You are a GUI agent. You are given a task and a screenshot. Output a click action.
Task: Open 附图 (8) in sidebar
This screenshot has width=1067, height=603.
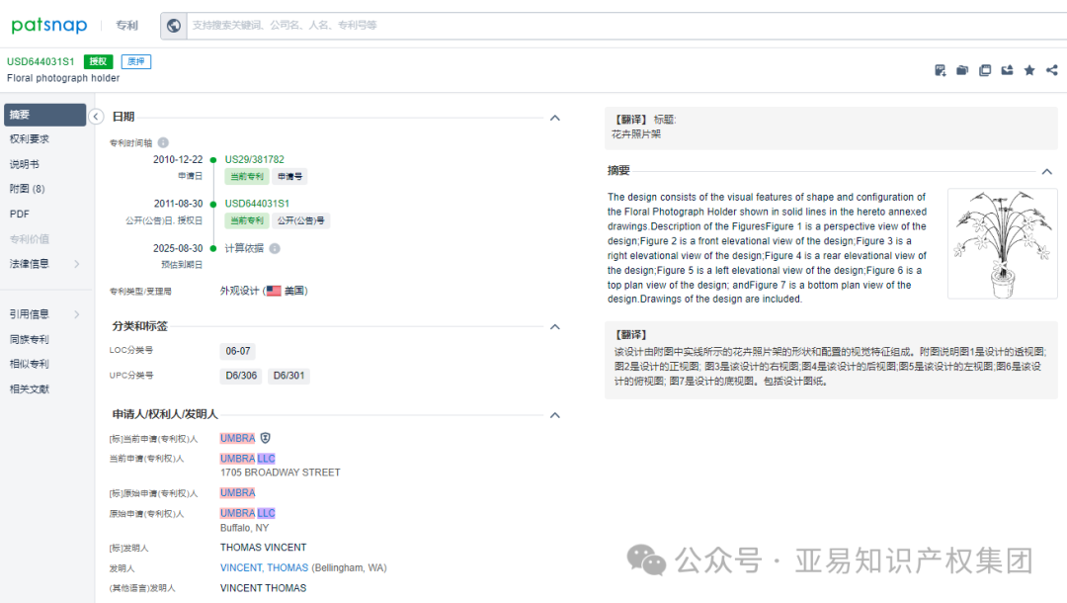pos(28,189)
